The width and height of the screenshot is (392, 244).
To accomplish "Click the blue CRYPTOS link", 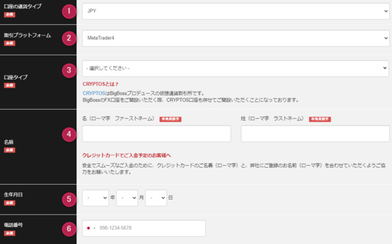I will click(x=93, y=93).
